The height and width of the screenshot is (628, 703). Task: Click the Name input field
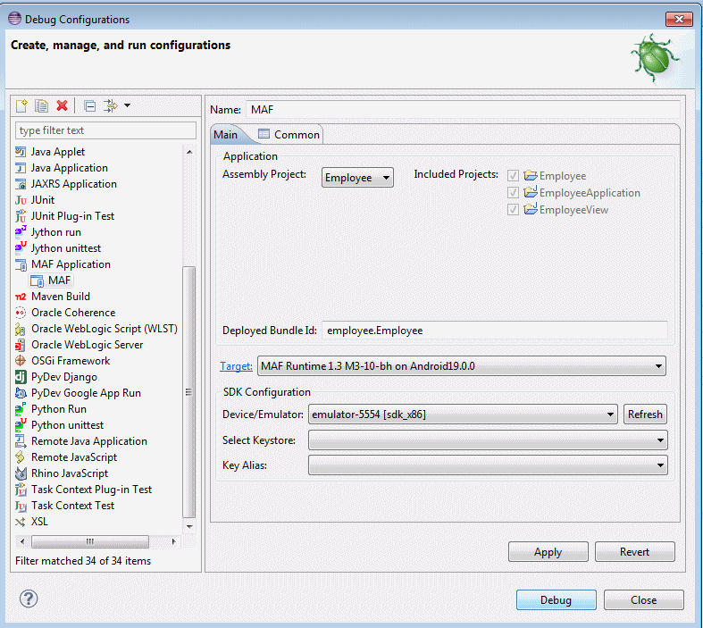click(x=463, y=110)
